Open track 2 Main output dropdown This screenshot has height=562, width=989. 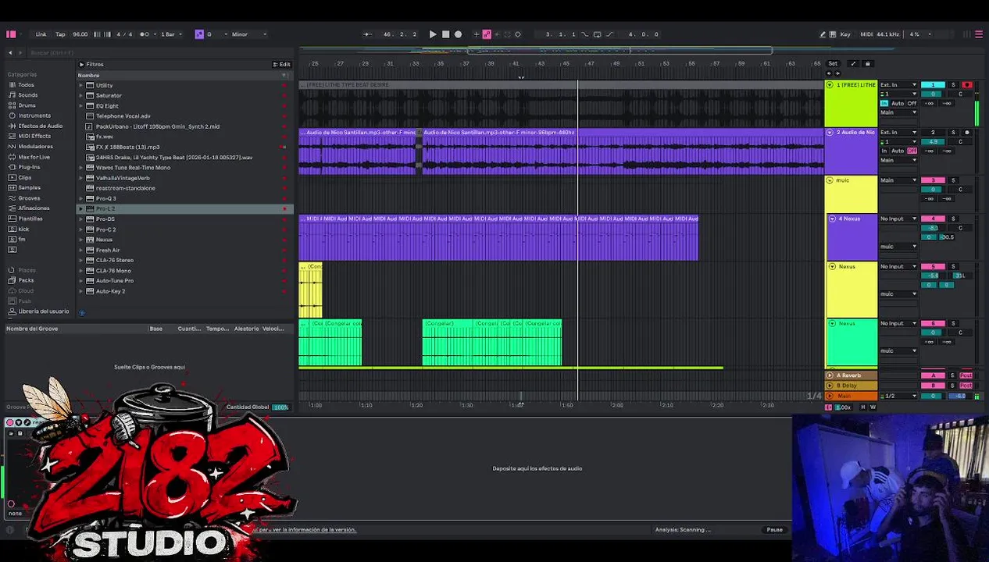(898, 160)
